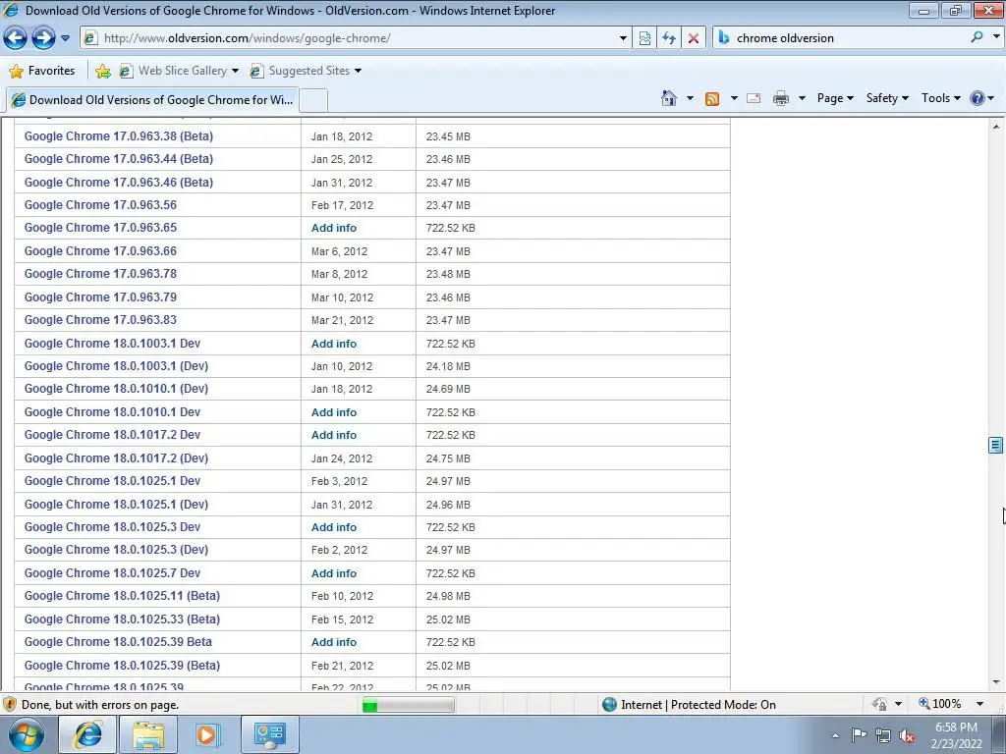Expand the zoom level dropdown arrow
The height and width of the screenshot is (754, 1006).
pyautogui.click(x=979, y=704)
